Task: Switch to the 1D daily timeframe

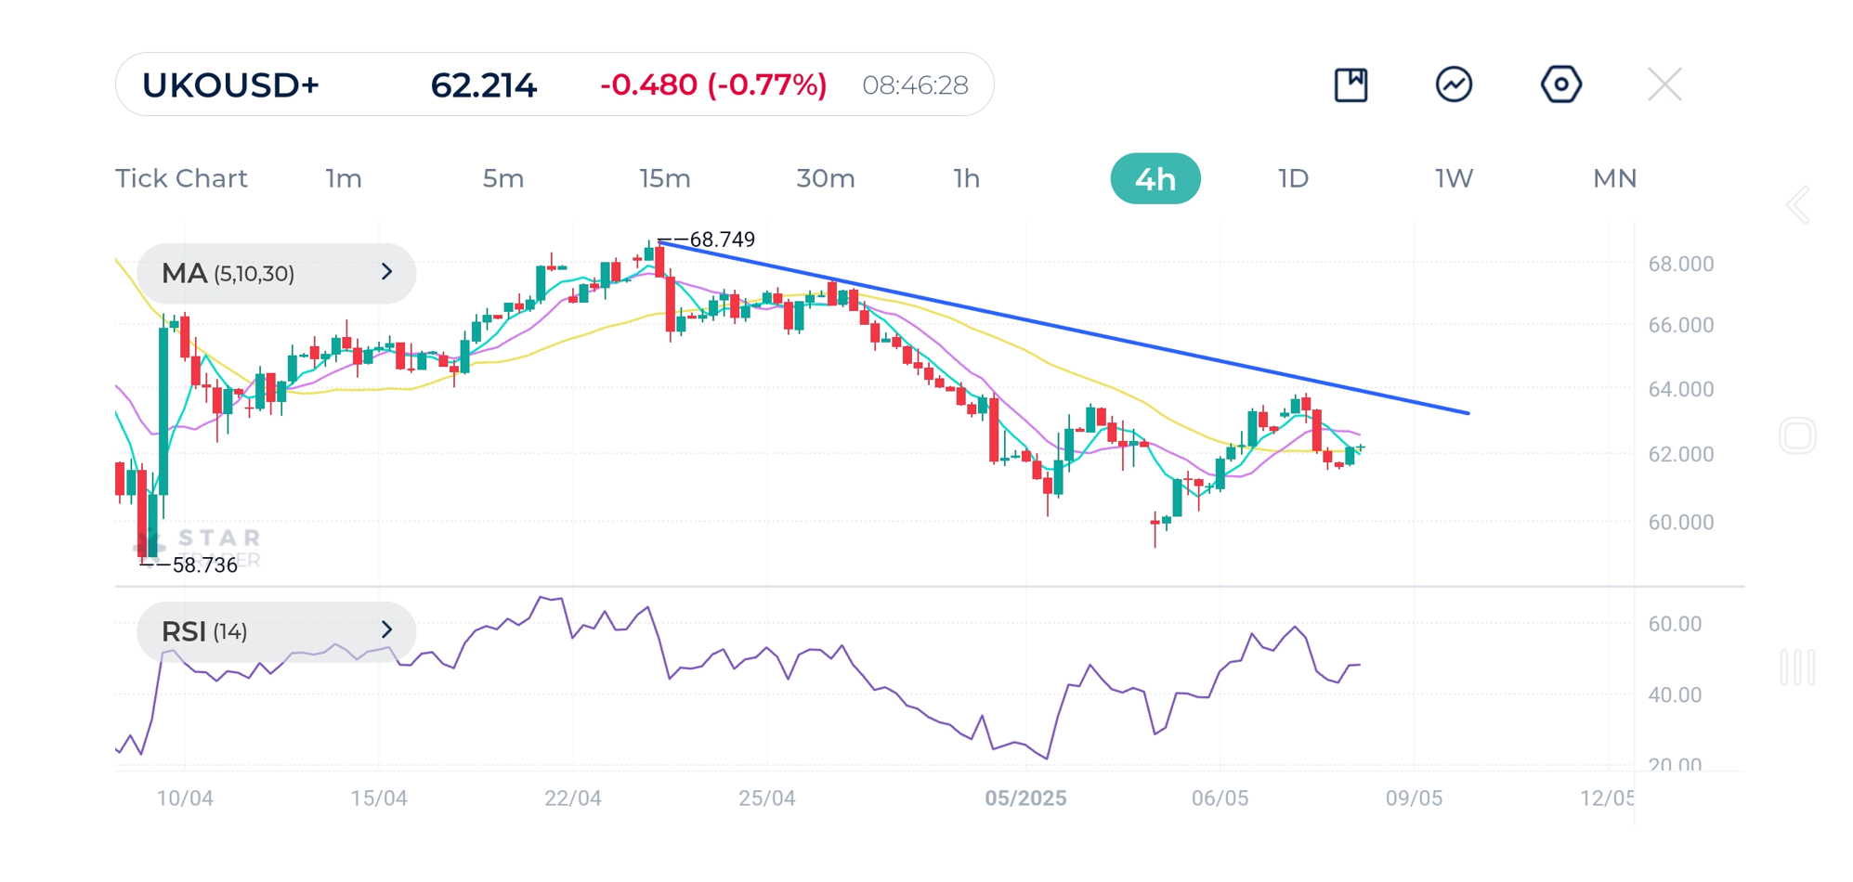Action: [1293, 178]
